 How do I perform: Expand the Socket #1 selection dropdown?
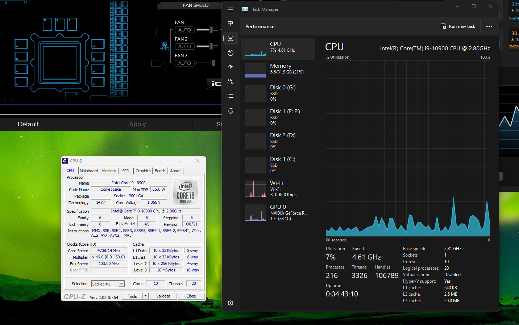(121, 284)
